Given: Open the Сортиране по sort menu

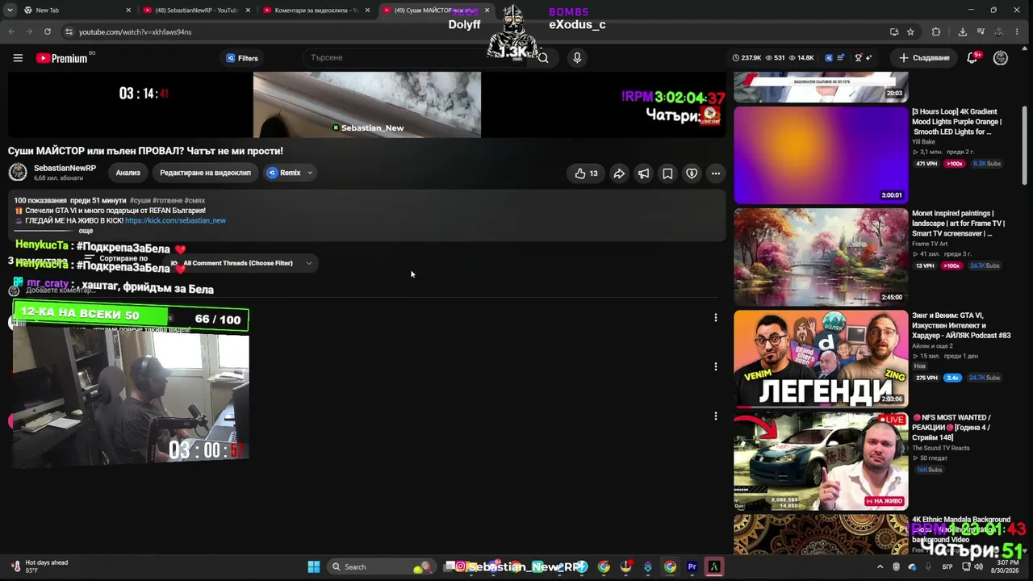Looking at the screenshot, I should (116, 259).
